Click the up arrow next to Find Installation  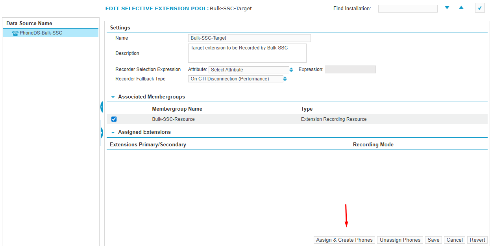[x=461, y=8]
